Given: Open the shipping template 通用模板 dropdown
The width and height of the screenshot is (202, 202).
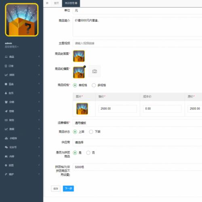Looking at the screenshot, I should 137,123.
